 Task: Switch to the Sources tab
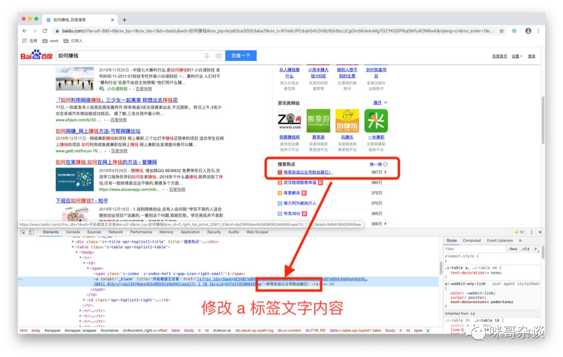[94, 232]
